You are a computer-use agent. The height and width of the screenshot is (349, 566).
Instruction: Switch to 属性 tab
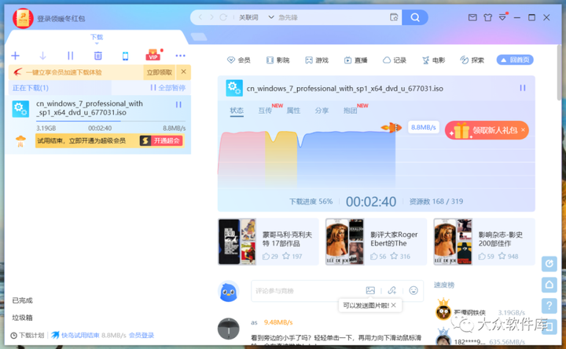293,111
